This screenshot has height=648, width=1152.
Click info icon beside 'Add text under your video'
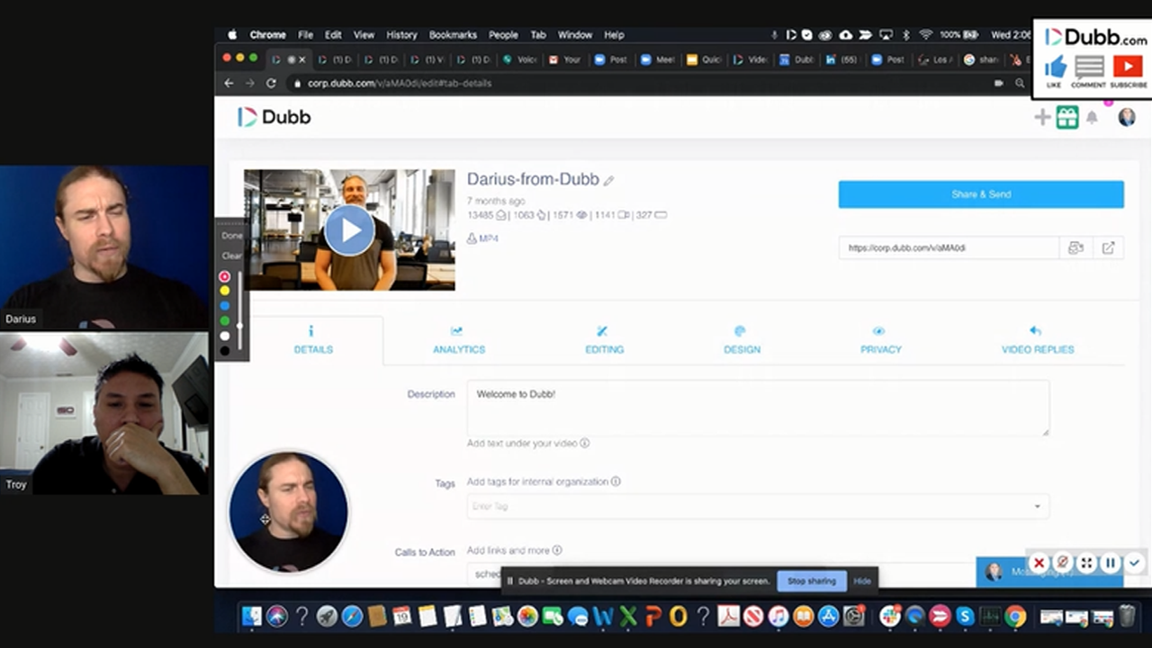point(585,443)
